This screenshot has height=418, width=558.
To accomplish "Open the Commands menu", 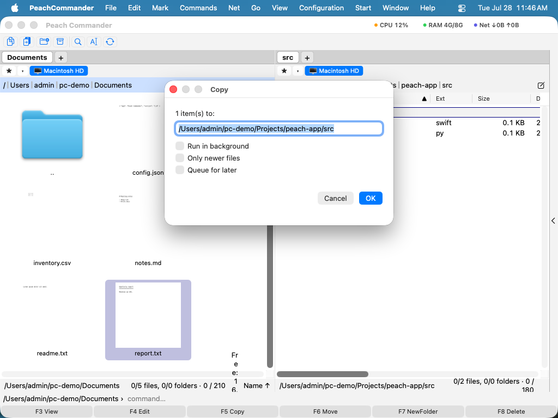I will coord(198,8).
